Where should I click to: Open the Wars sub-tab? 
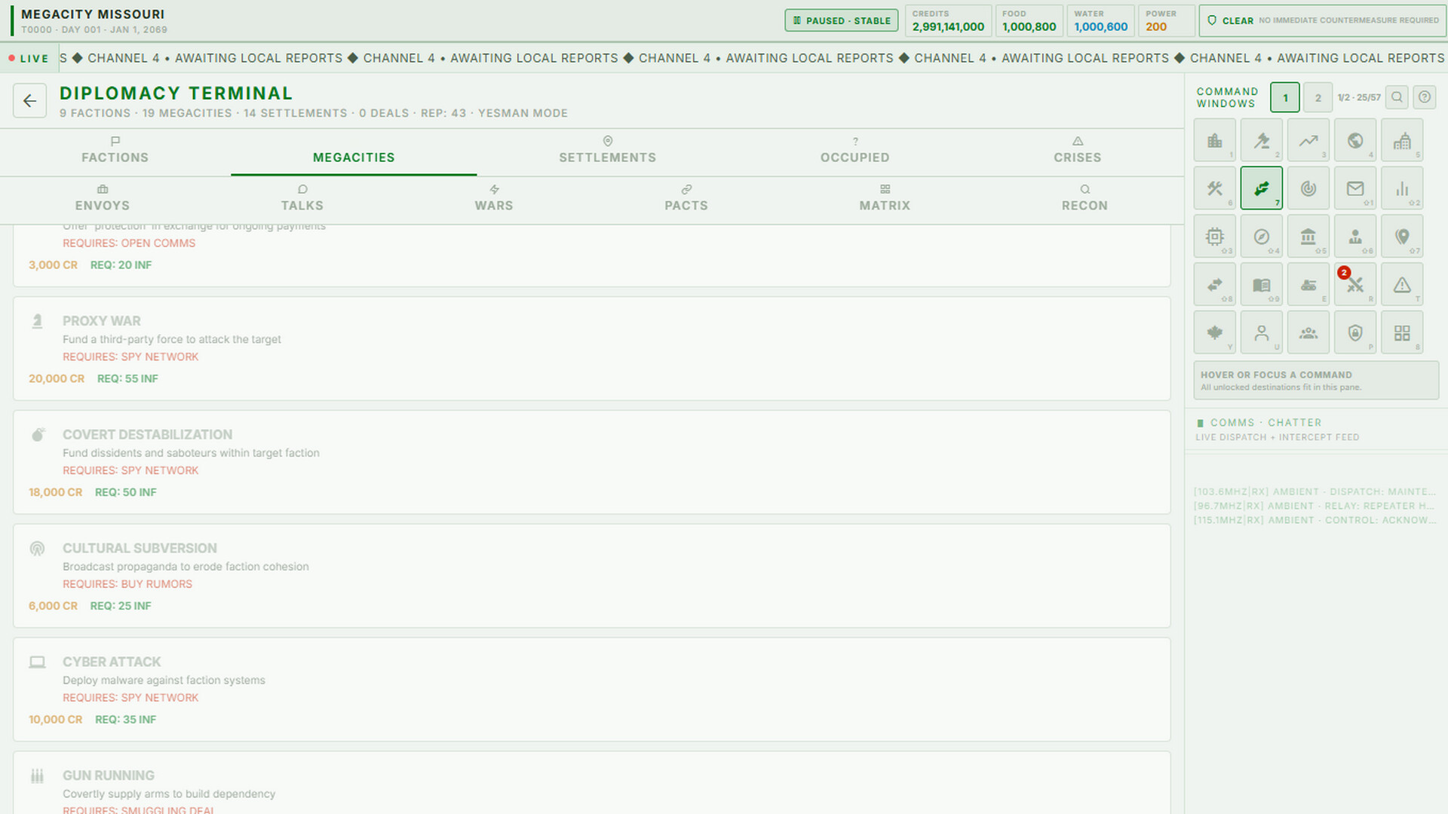click(x=494, y=199)
